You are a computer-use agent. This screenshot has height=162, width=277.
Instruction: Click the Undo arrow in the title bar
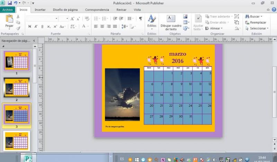[16, 3]
